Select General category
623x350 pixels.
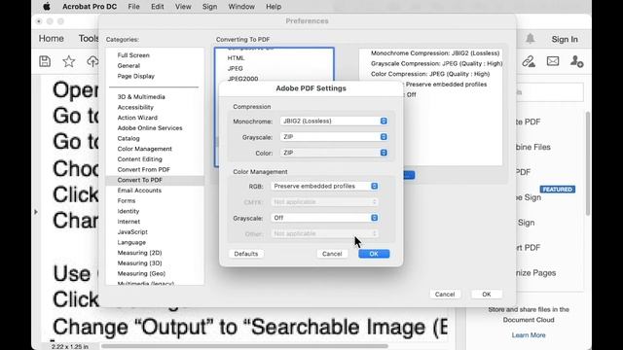(x=128, y=65)
